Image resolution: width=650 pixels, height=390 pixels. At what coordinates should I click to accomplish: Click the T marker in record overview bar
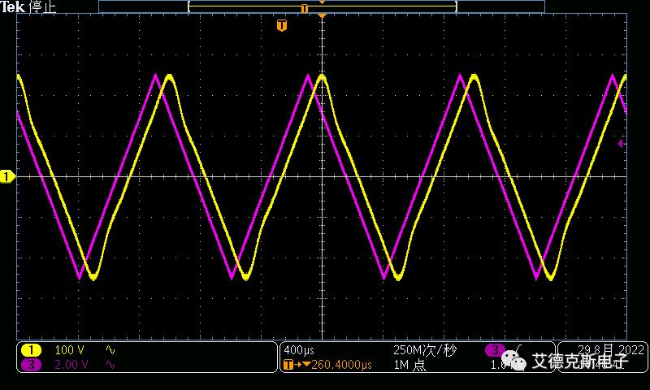(x=305, y=8)
